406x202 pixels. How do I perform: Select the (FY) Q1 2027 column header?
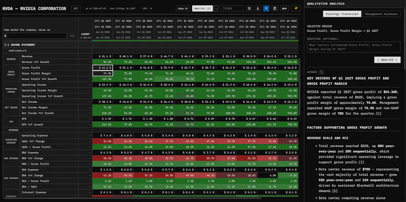pyautogui.click(x=103, y=21)
